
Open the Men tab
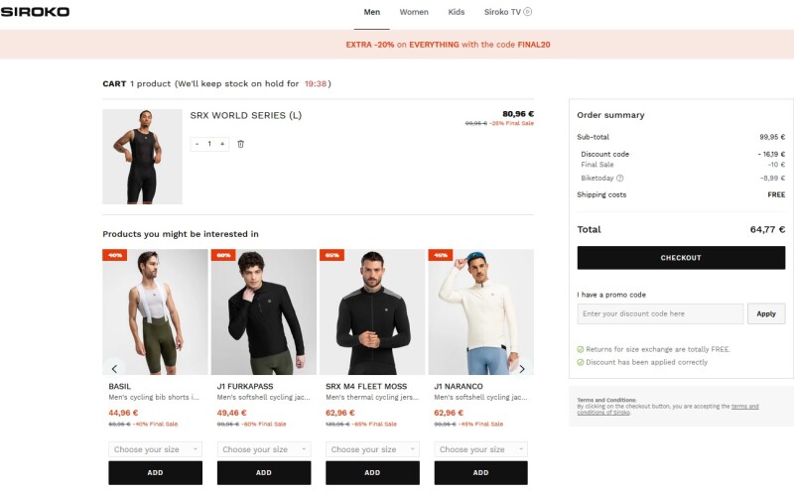click(372, 12)
